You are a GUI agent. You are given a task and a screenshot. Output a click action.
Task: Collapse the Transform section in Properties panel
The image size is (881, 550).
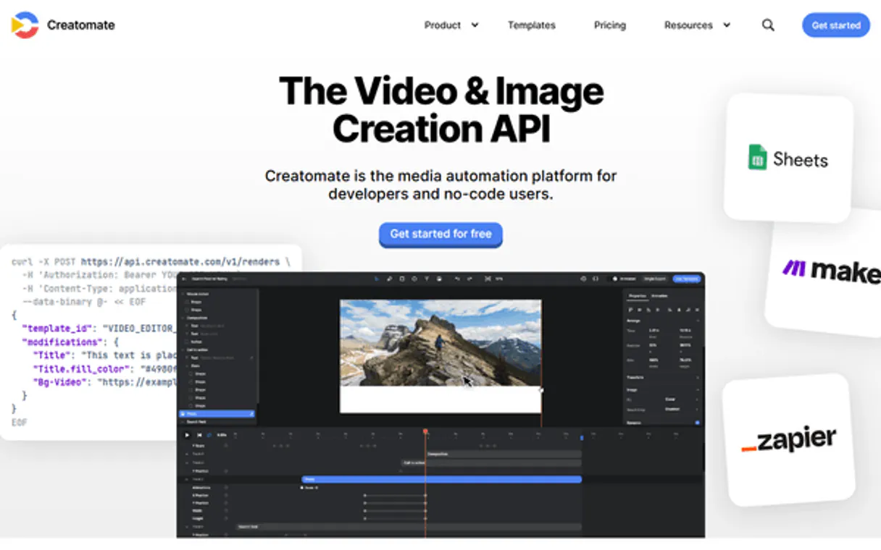click(x=697, y=377)
